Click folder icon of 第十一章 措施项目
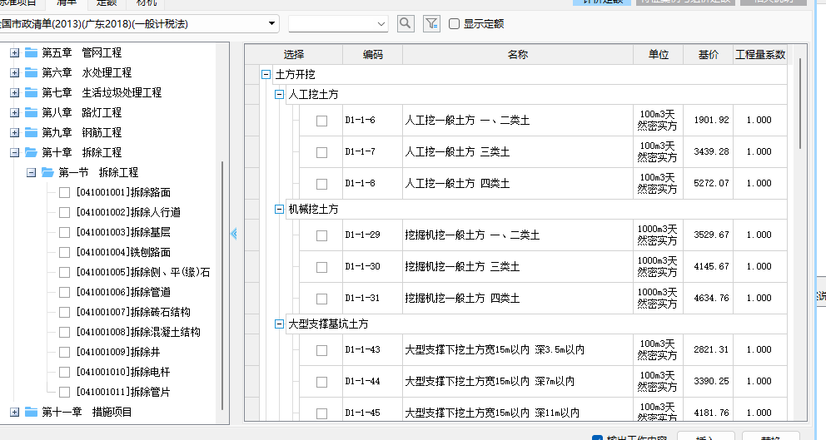Screen dimensions: 826x440 (x=32, y=412)
